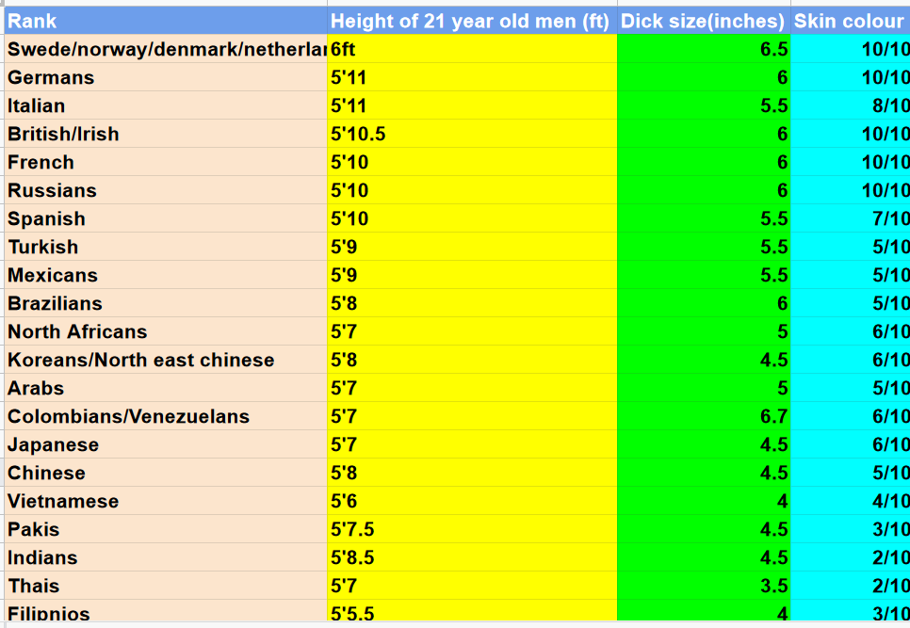Click the "Japanese" row label
This screenshot has height=628, width=910.
pyautogui.click(x=165, y=444)
